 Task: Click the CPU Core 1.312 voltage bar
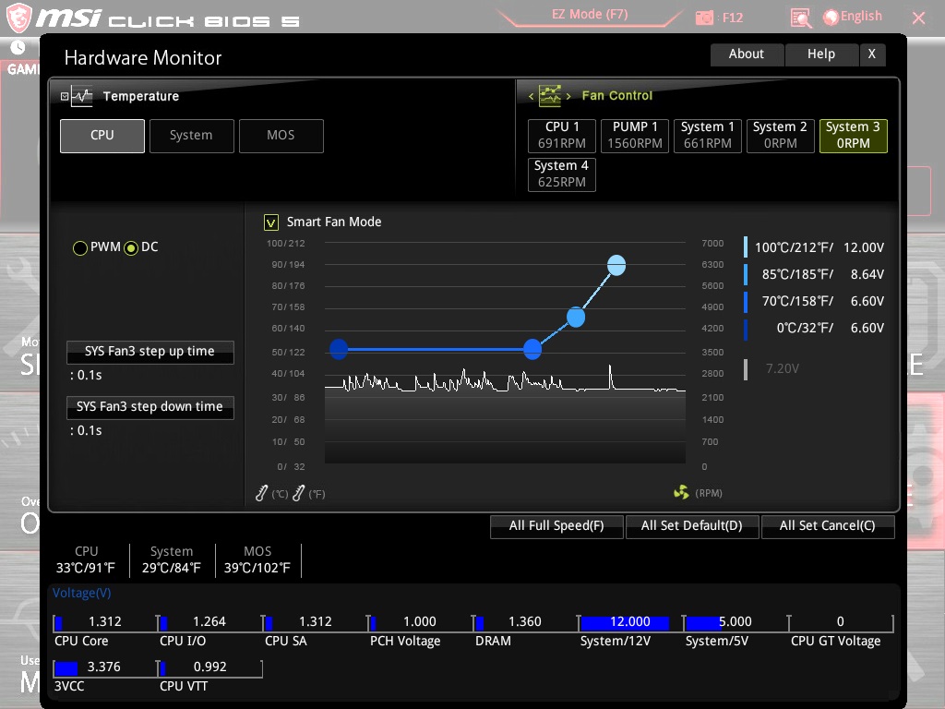click(x=105, y=623)
